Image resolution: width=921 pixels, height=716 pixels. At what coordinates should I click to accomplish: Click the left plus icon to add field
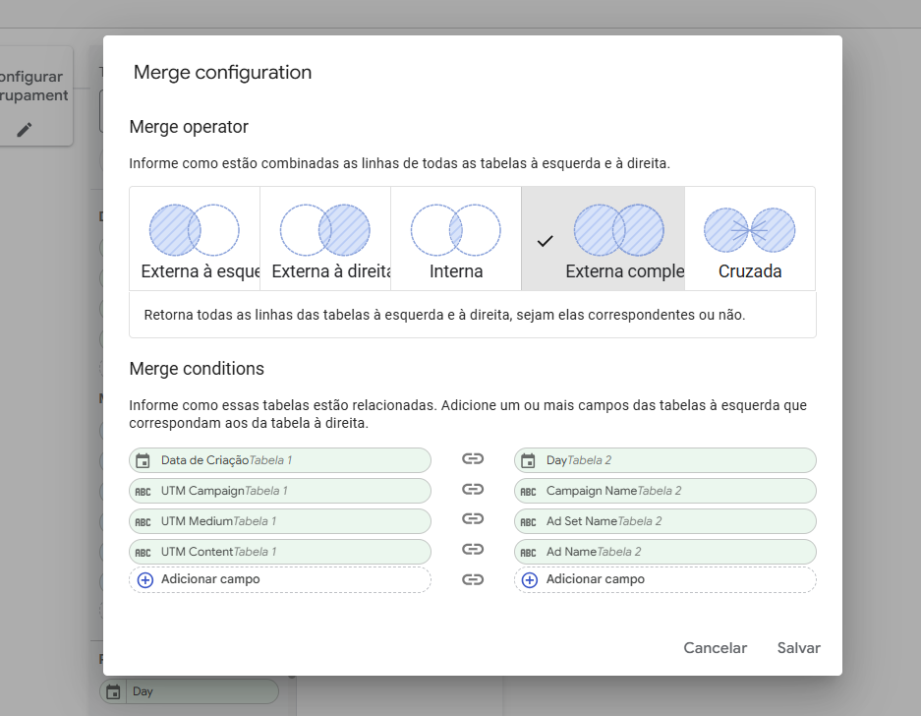point(145,580)
